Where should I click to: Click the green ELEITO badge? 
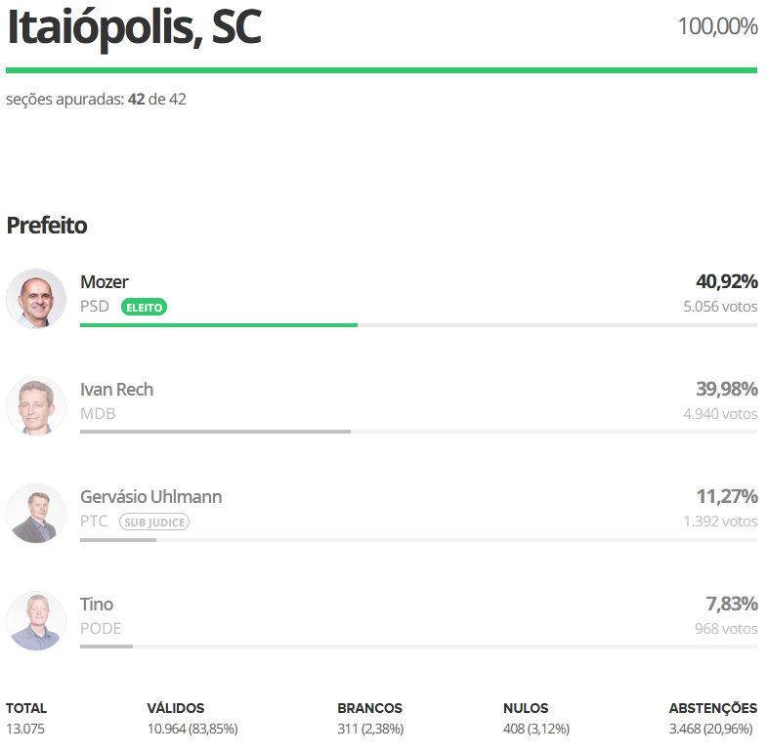coord(144,307)
